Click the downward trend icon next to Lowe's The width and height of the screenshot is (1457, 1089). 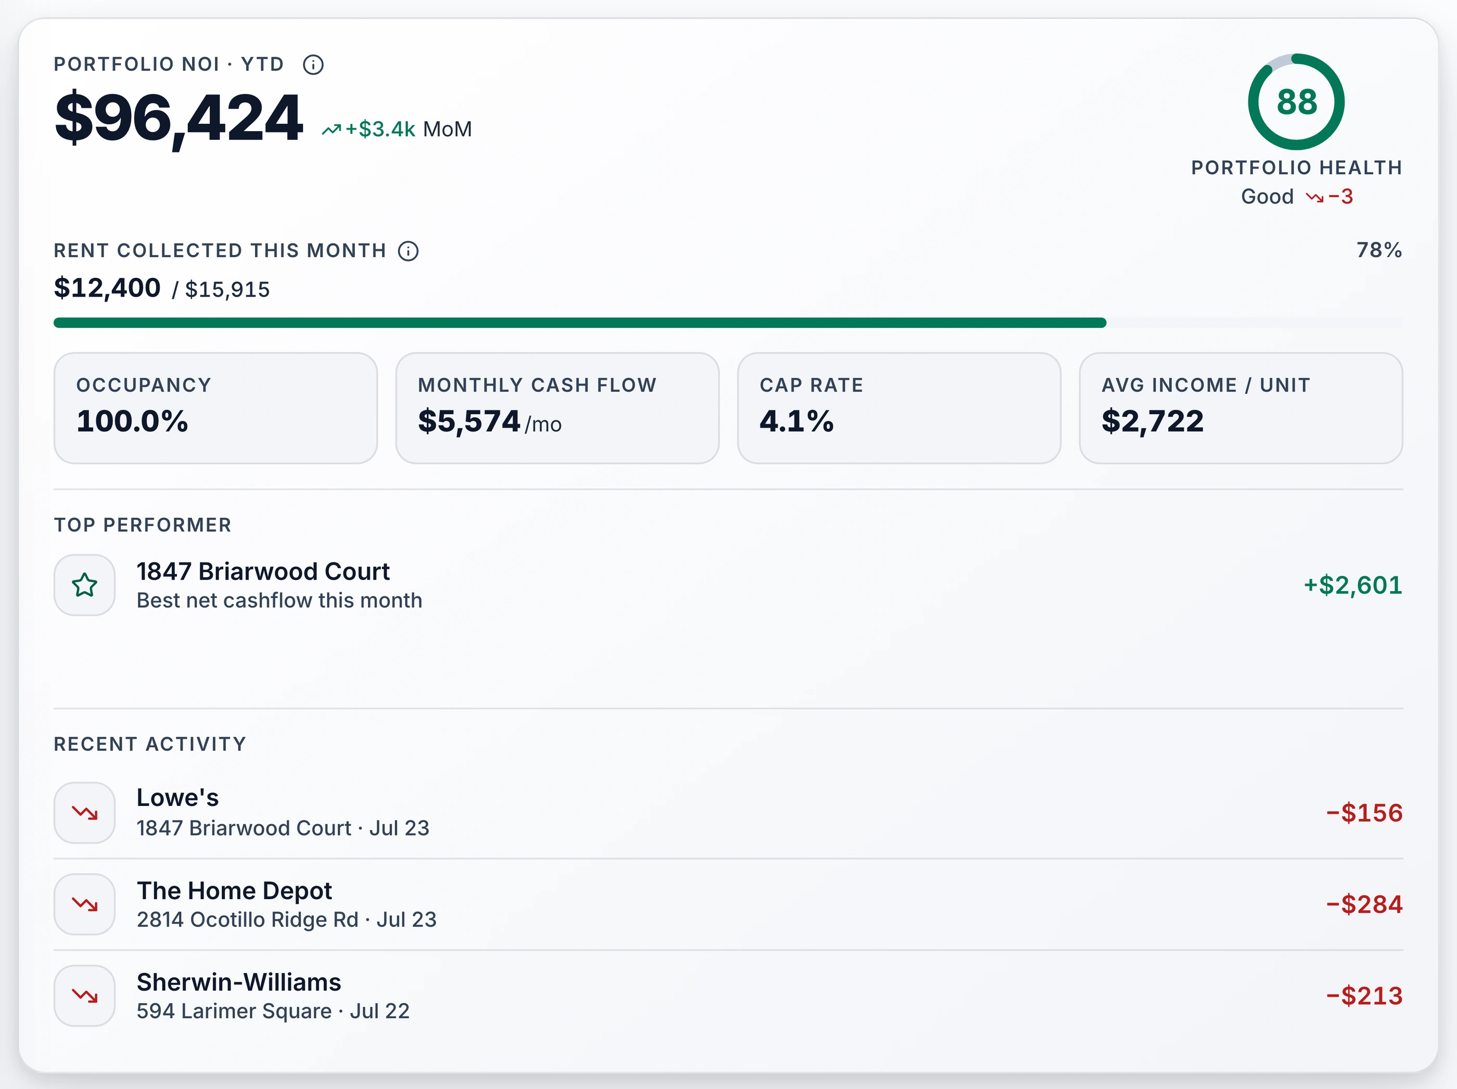click(x=85, y=813)
